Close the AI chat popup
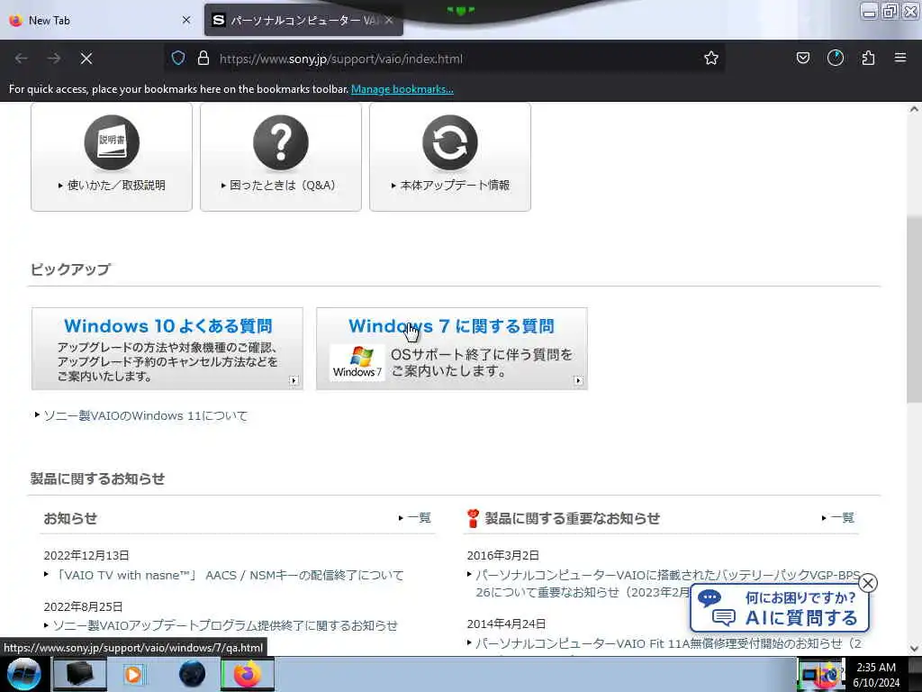The image size is (922, 692). click(868, 583)
